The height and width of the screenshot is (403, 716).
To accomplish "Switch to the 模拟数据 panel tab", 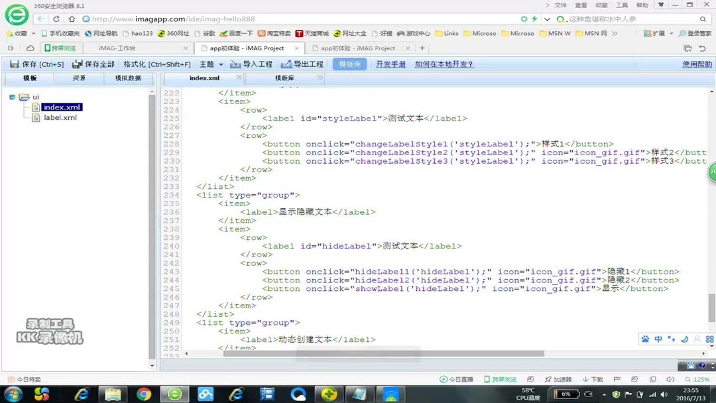I will 130,78.
